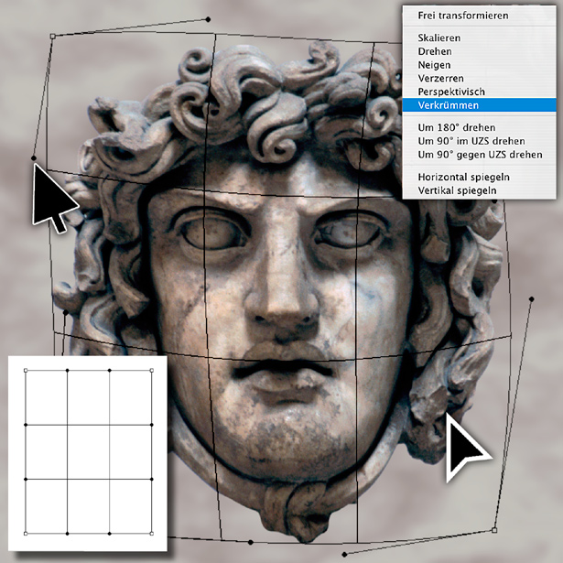Choose Vertikal spiegeln
This screenshot has width=563, height=563.
(479, 190)
